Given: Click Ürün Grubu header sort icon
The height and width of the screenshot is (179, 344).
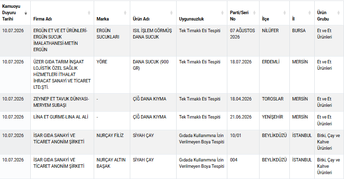Looking at the screenshot, I should click(x=338, y=13).
